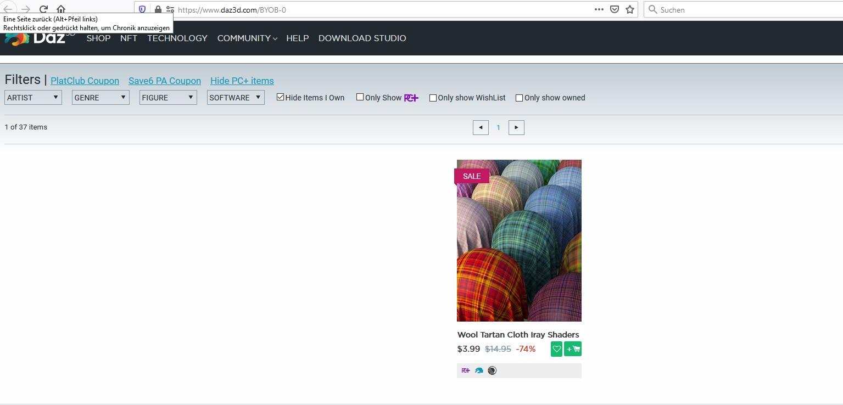Enable Only show owned checkbox
The width and height of the screenshot is (843, 405).
coord(519,98)
